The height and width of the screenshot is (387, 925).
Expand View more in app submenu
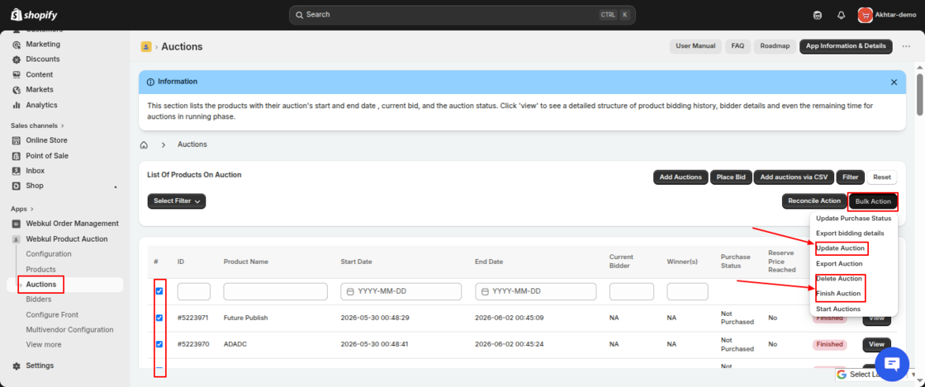(44, 345)
